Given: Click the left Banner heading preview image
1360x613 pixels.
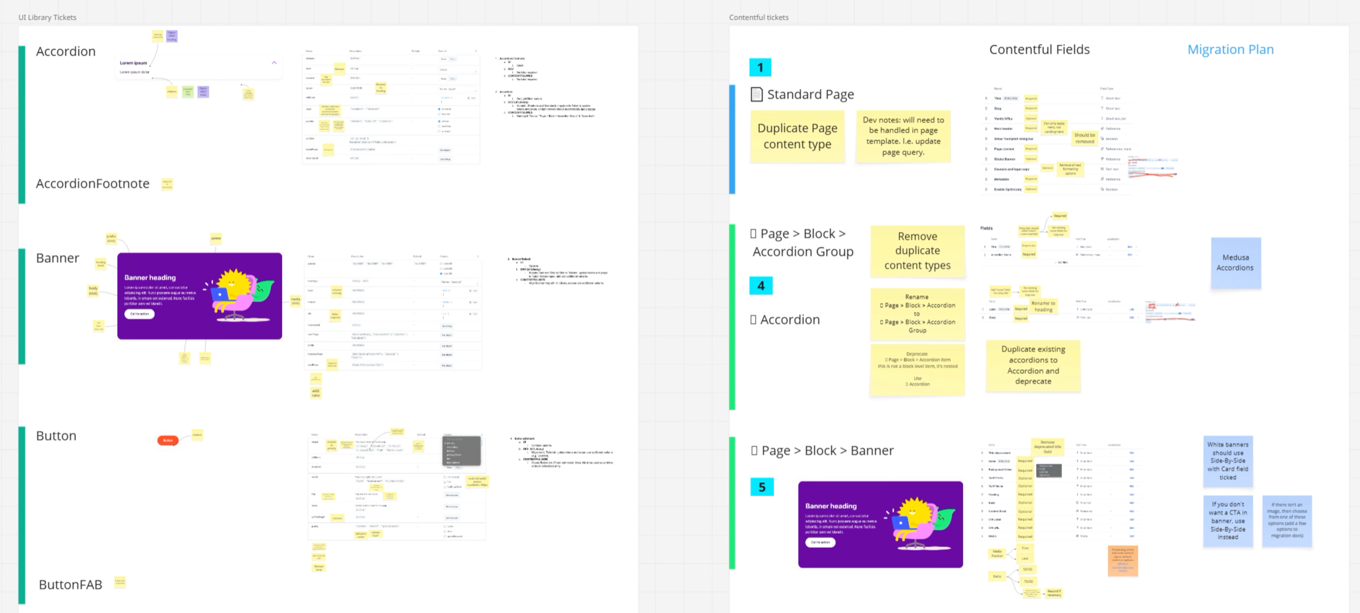Looking at the screenshot, I should (x=199, y=296).
